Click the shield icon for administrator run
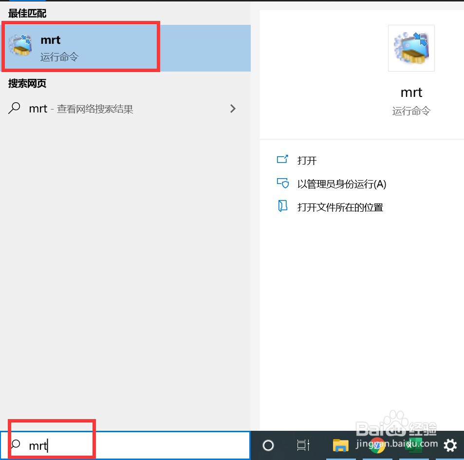464x460 pixels. [x=283, y=184]
